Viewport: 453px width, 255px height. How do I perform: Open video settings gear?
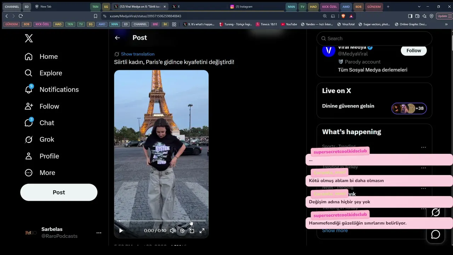[x=182, y=231]
